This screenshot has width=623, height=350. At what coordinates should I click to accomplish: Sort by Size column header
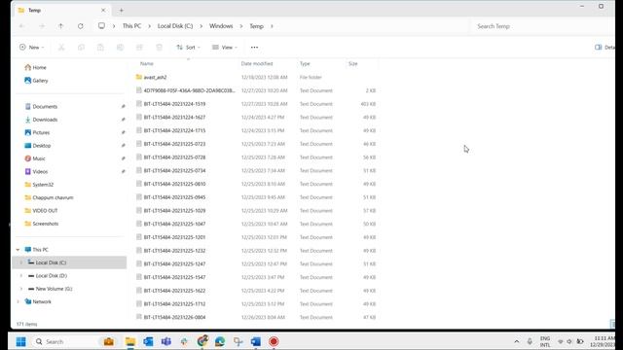pos(352,63)
